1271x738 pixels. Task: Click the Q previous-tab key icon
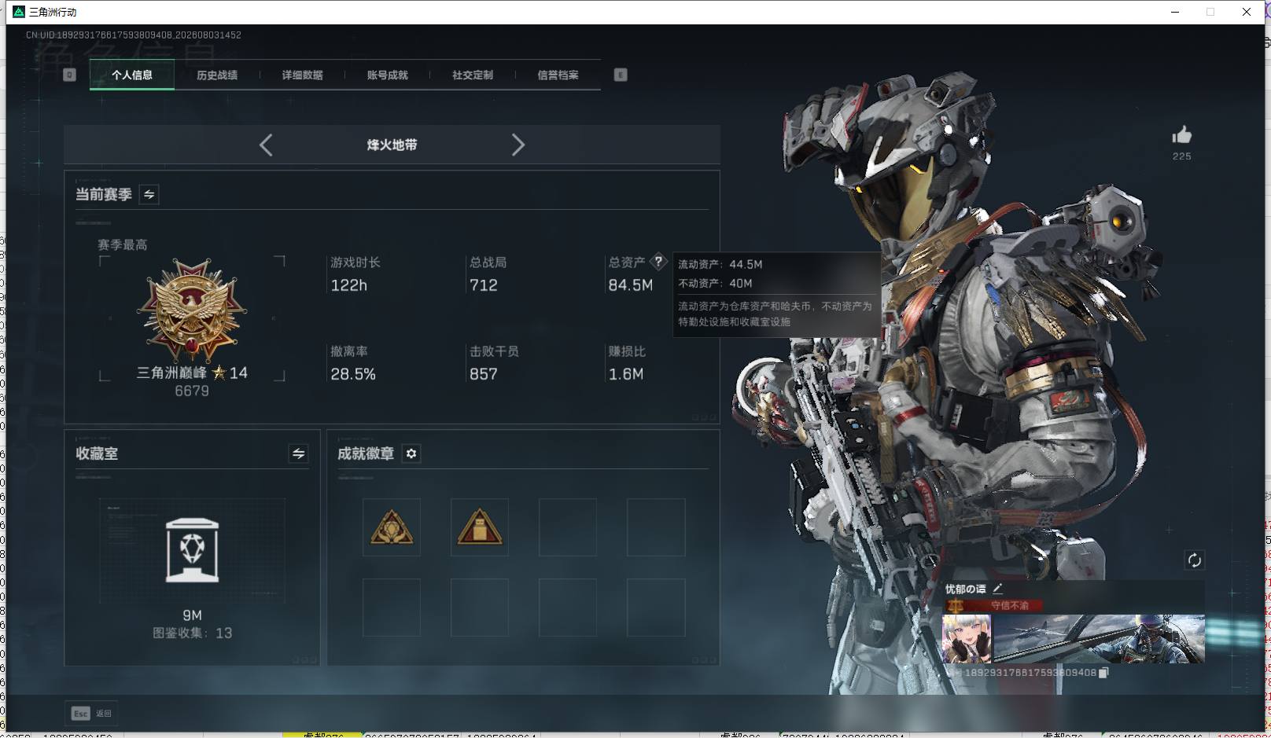tap(69, 75)
